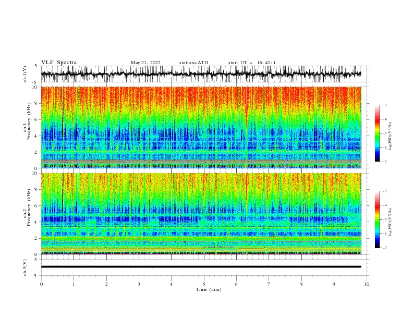
Task: Click the "10" kHz tick on ch.1 frequency axis
Action: point(35,87)
